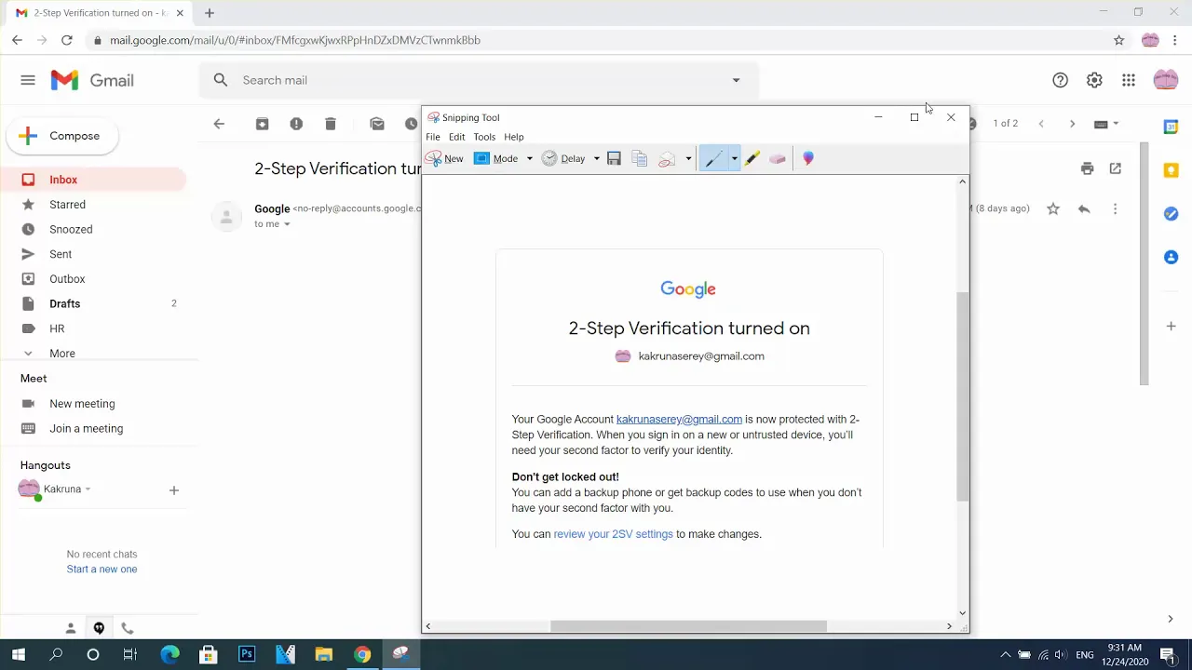Click New snip in Snipping Tool

[x=444, y=159]
